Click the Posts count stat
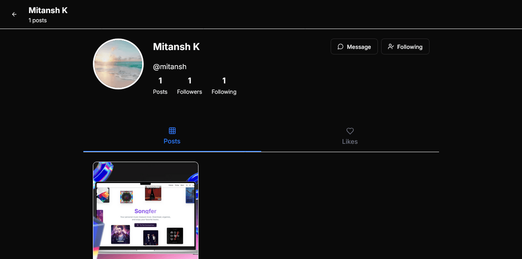 pyautogui.click(x=160, y=86)
